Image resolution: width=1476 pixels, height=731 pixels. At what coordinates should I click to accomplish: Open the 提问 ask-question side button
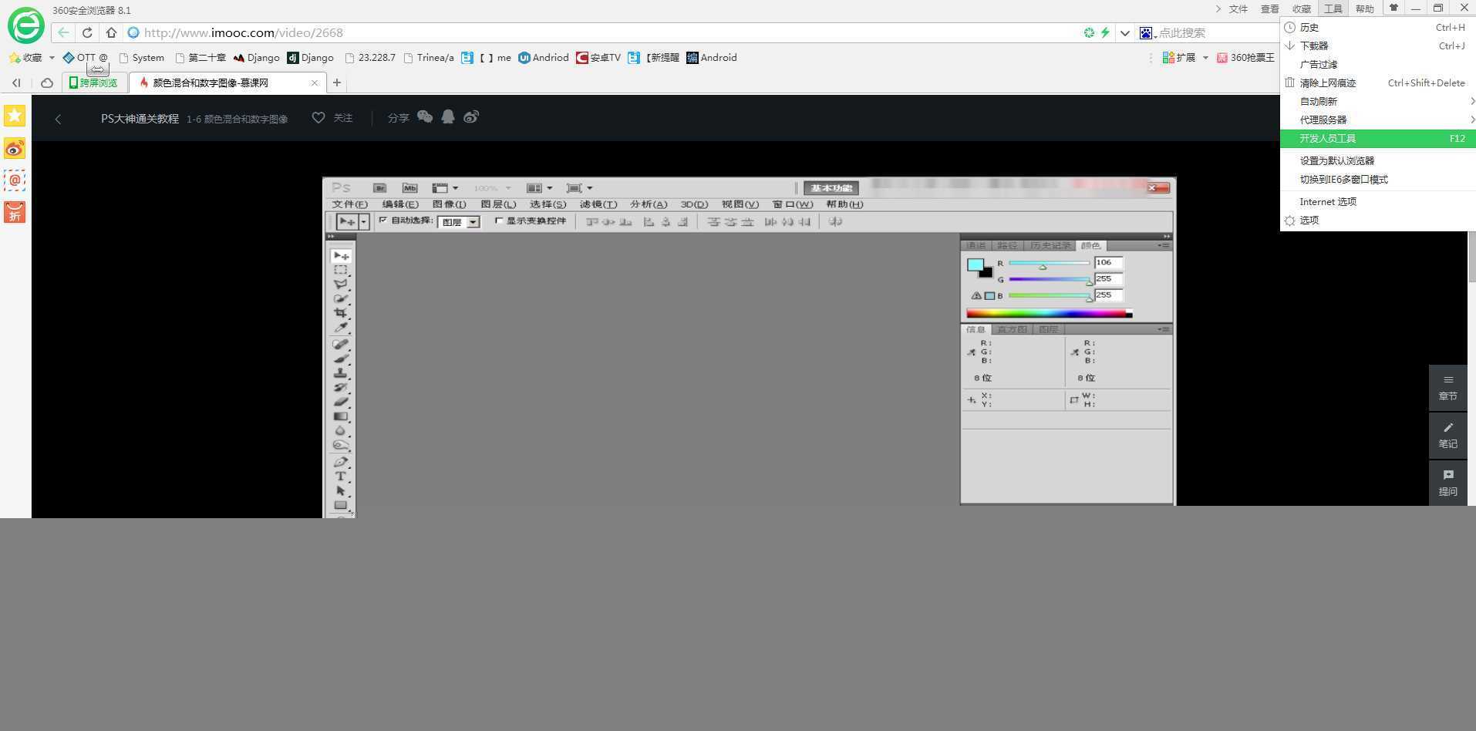1448,483
